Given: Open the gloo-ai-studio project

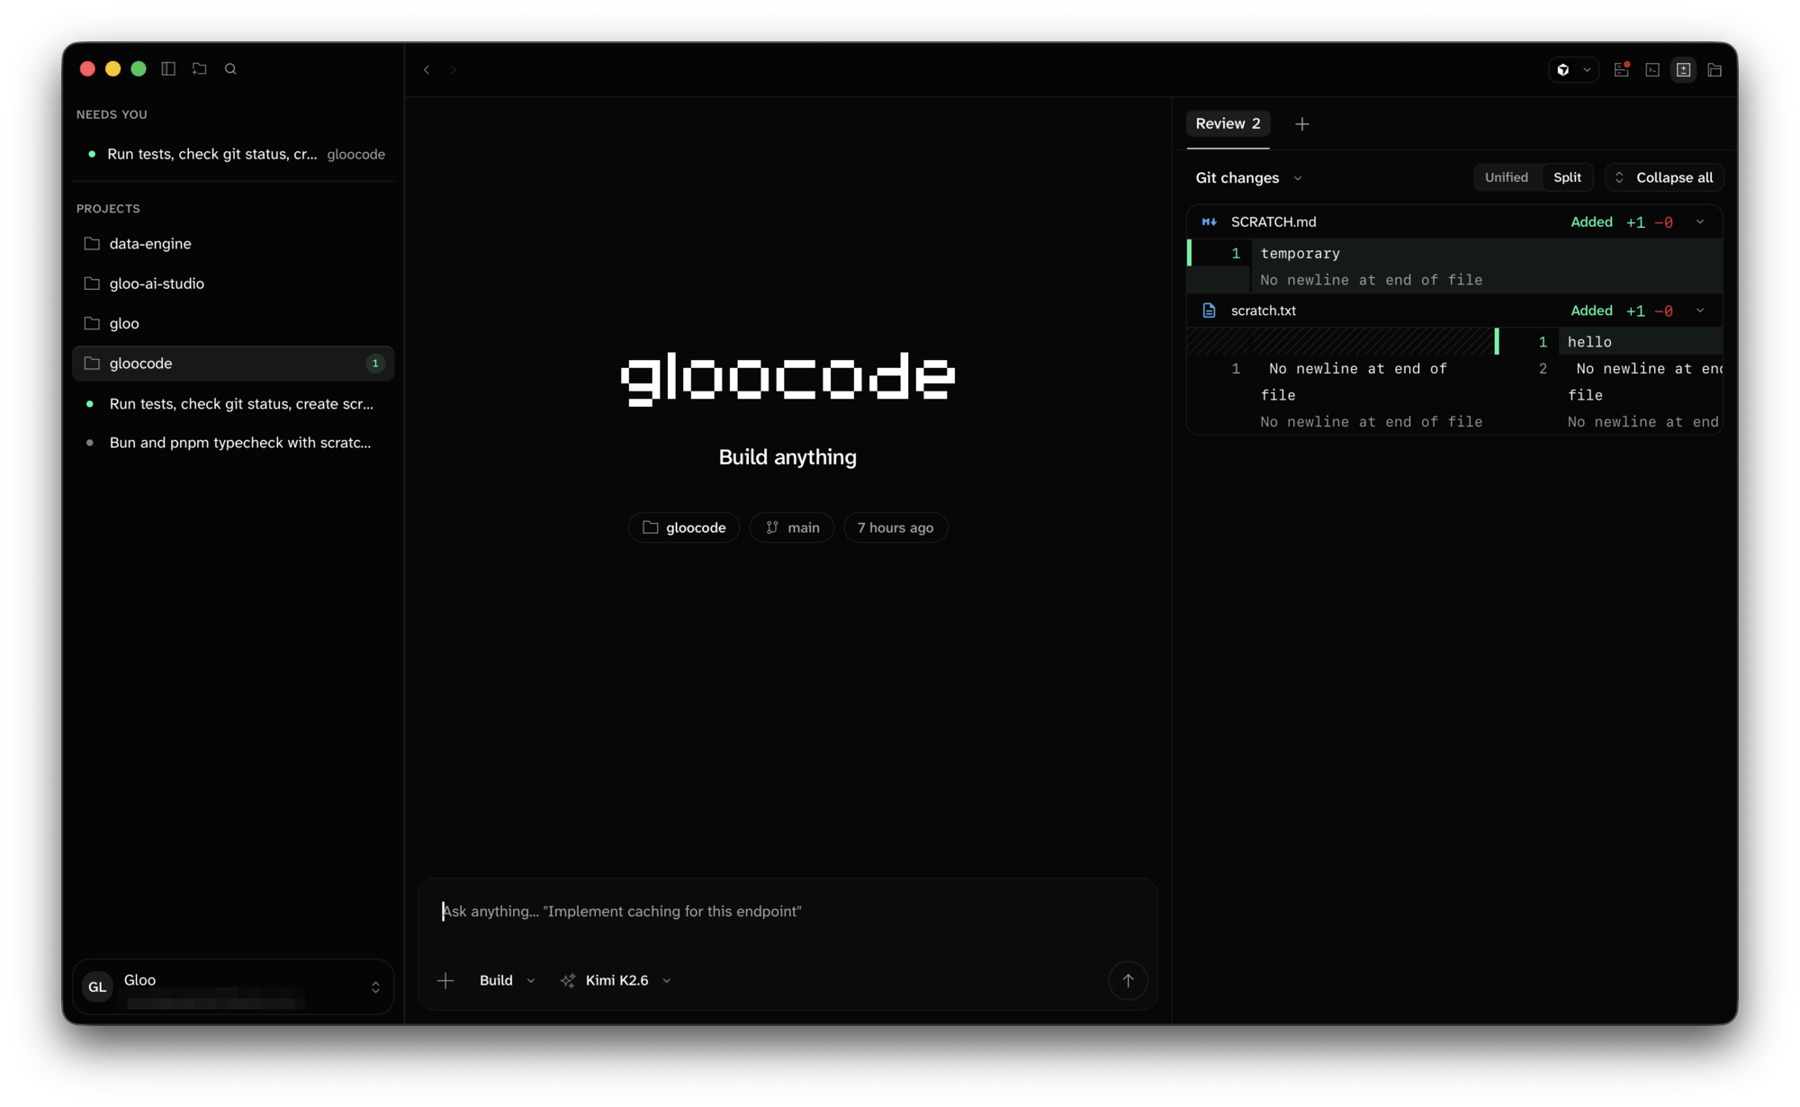Looking at the screenshot, I should click(x=233, y=283).
